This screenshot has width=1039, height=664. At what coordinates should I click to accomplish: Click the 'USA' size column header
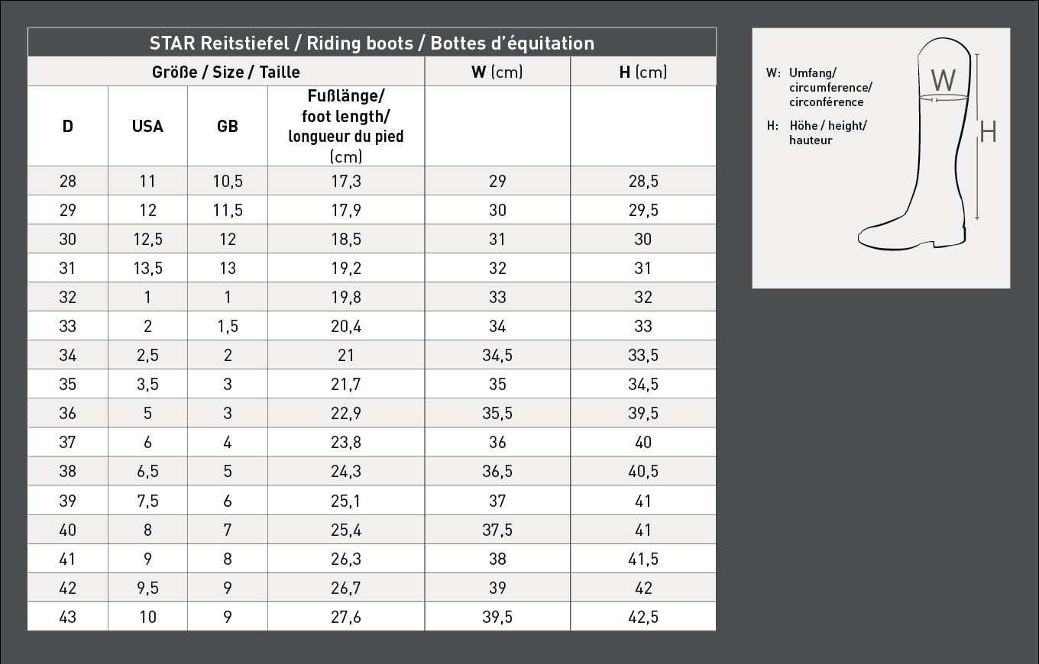[x=147, y=126]
